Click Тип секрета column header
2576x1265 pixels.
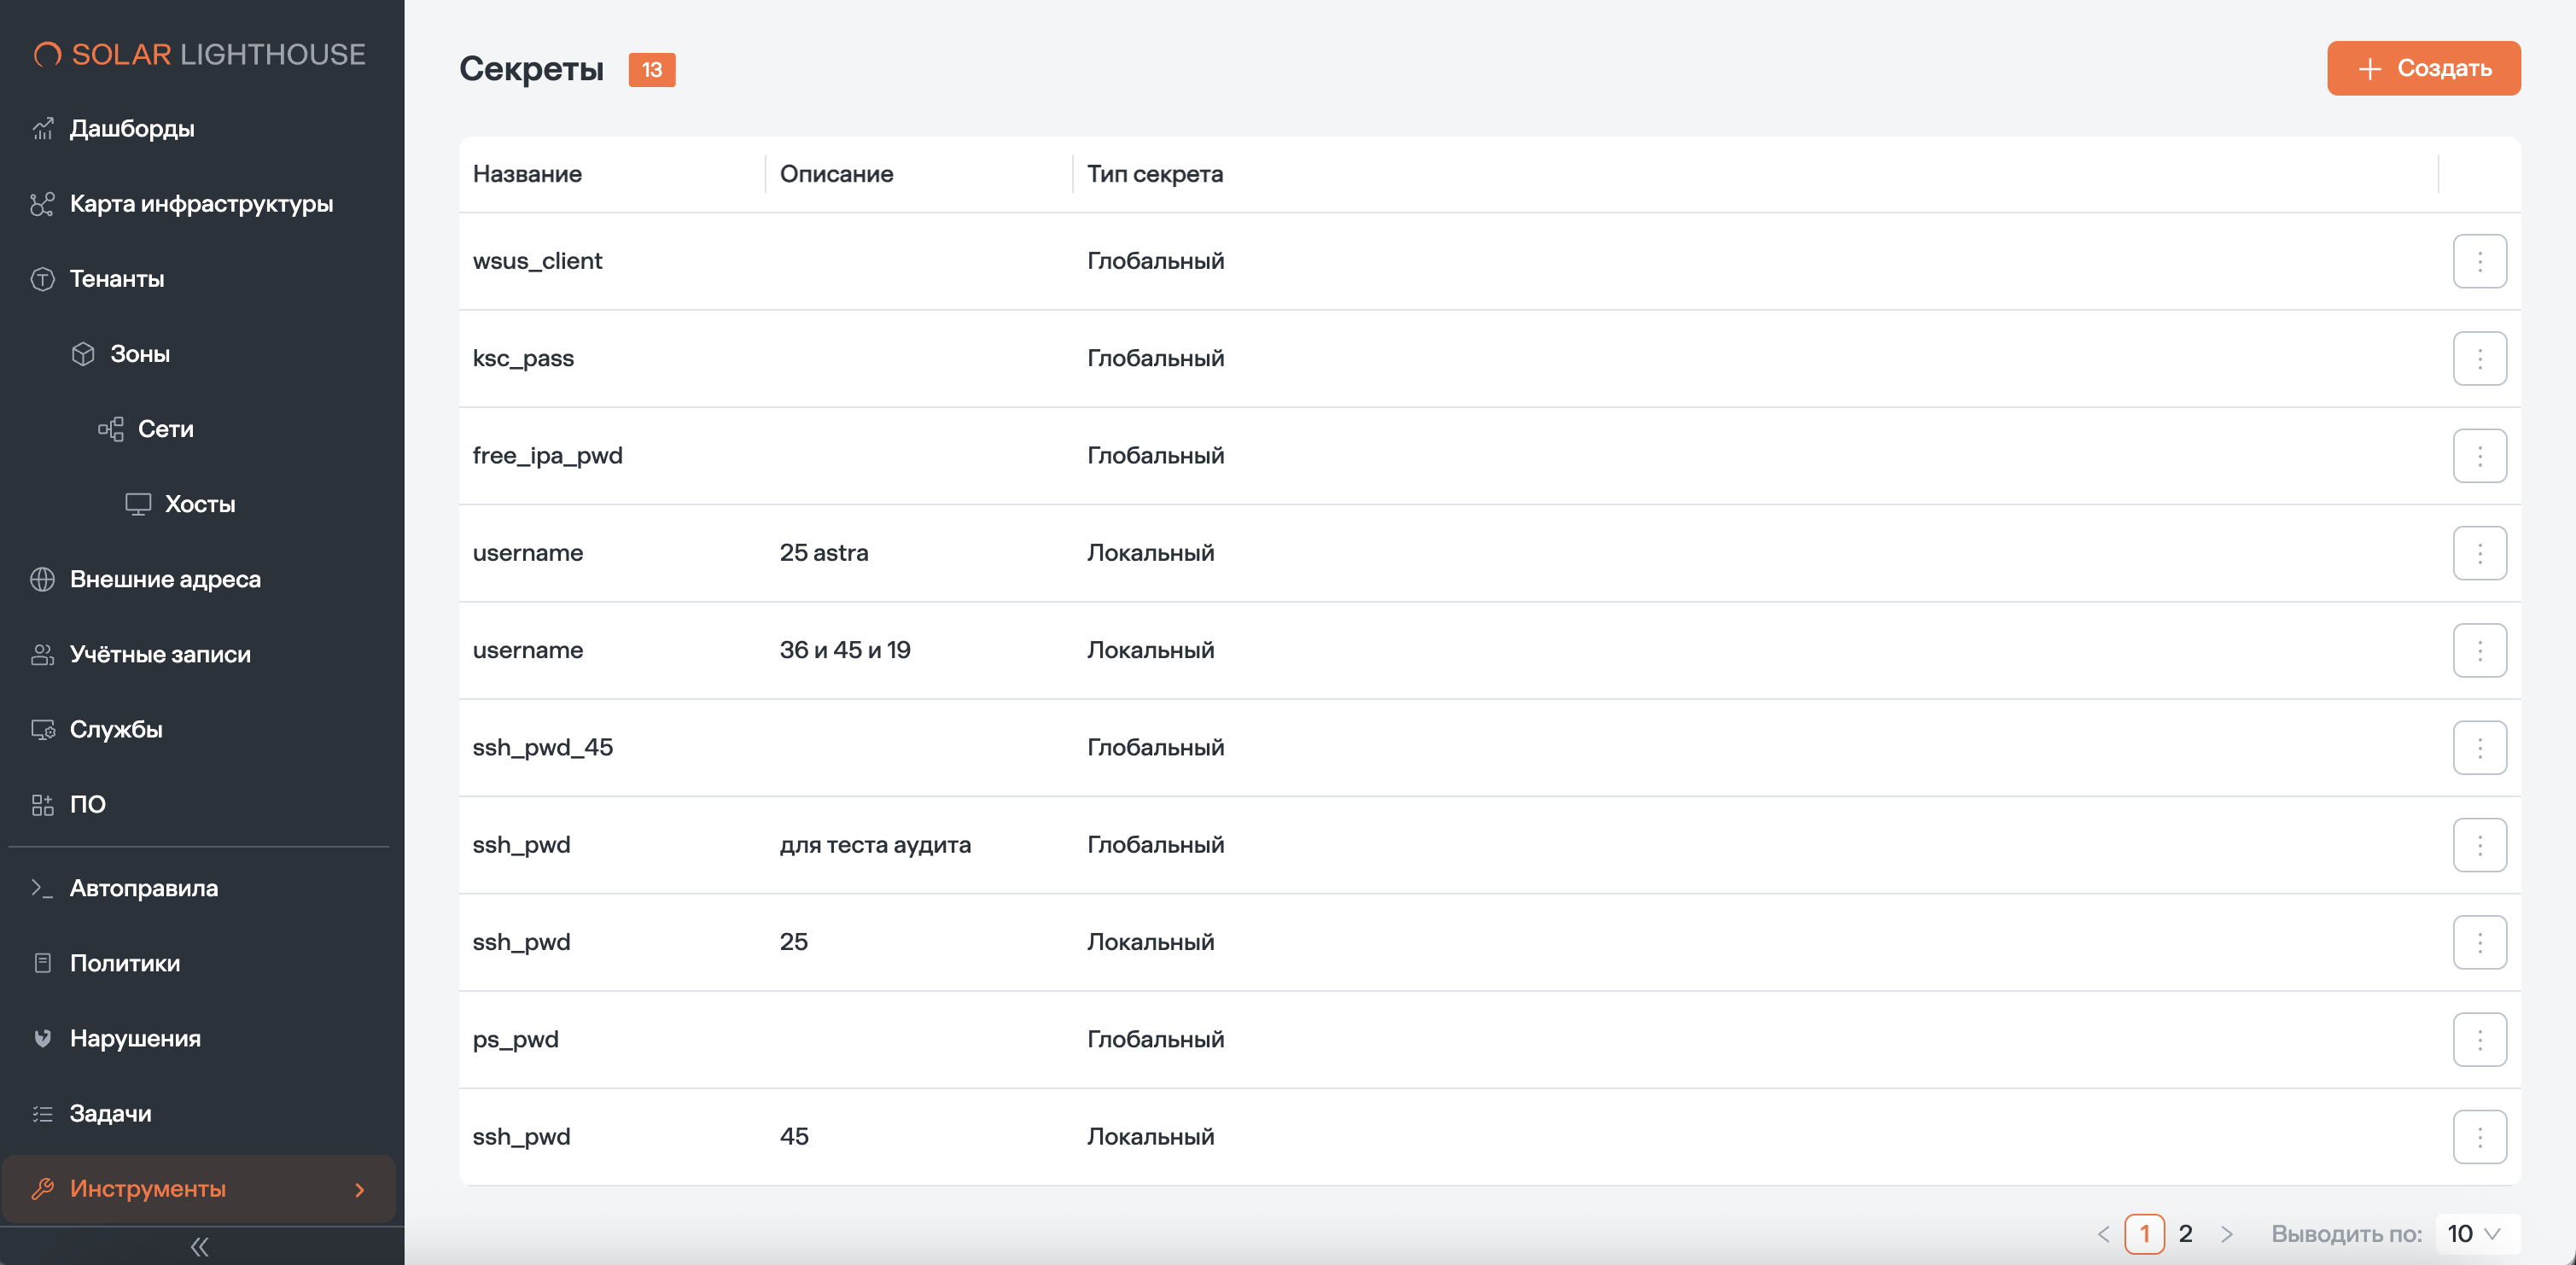tap(1155, 174)
